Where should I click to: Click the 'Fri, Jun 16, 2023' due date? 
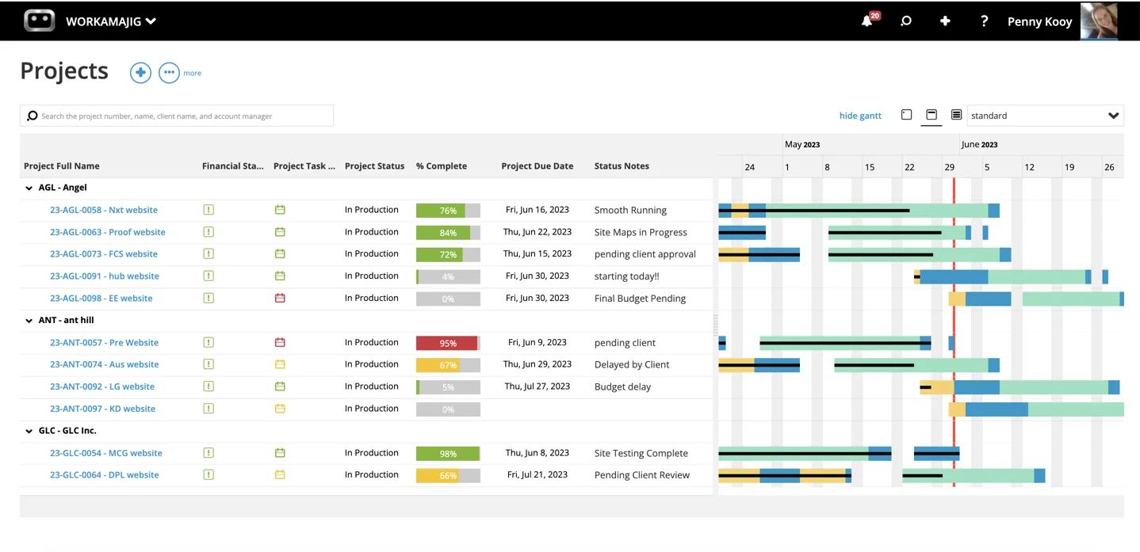[x=537, y=210]
